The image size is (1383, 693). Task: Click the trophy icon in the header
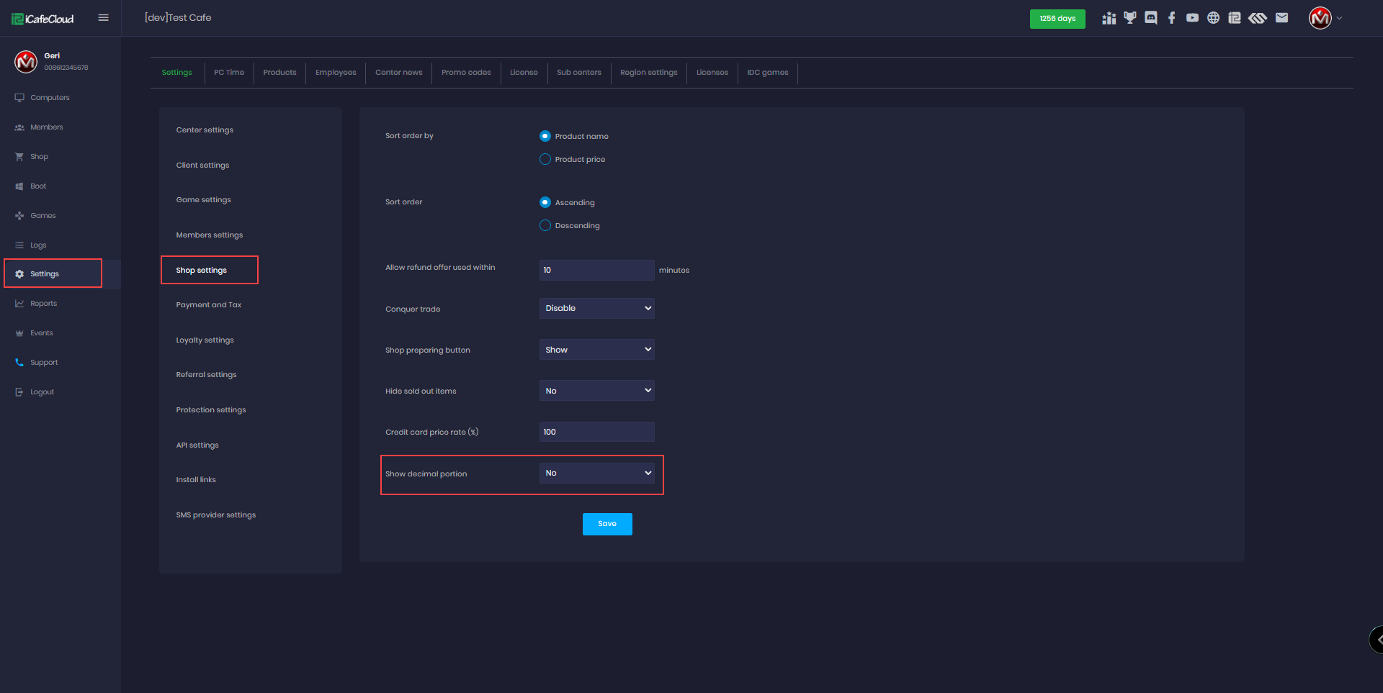coord(1130,18)
